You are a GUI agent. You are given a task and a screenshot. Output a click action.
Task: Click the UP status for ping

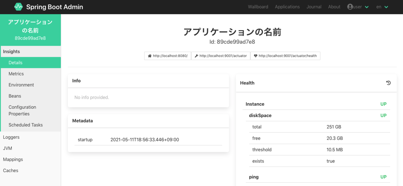point(384,177)
